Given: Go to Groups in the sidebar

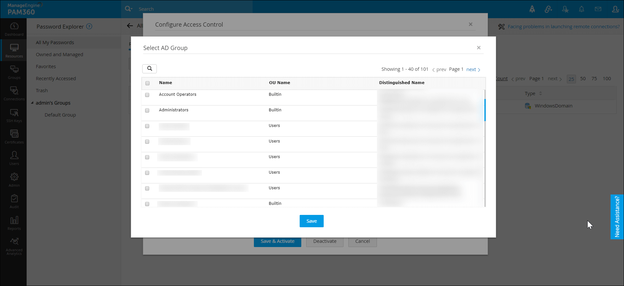Looking at the screenshot, I should point(14,72).
